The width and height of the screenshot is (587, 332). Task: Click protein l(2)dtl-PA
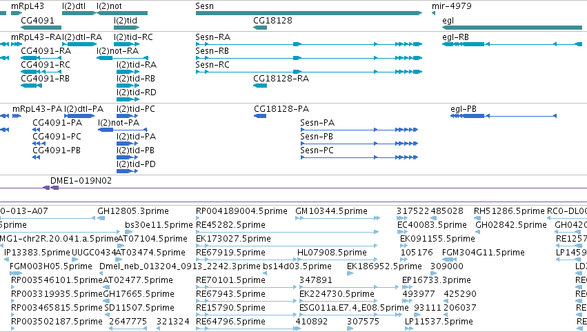coord(84,109)
